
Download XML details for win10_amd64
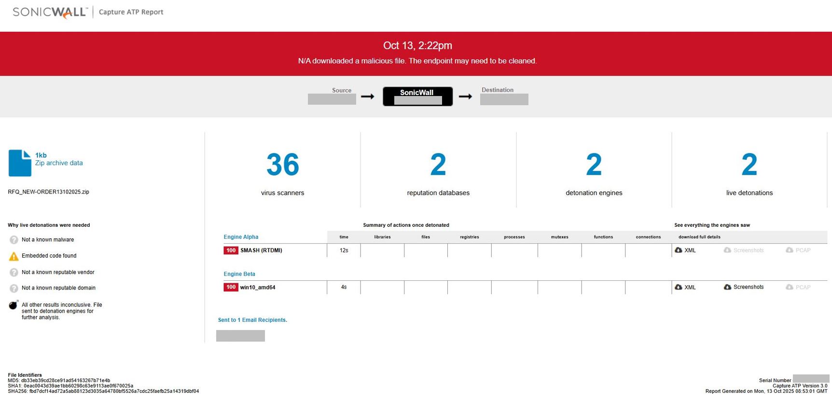click(x=690, y=287)
